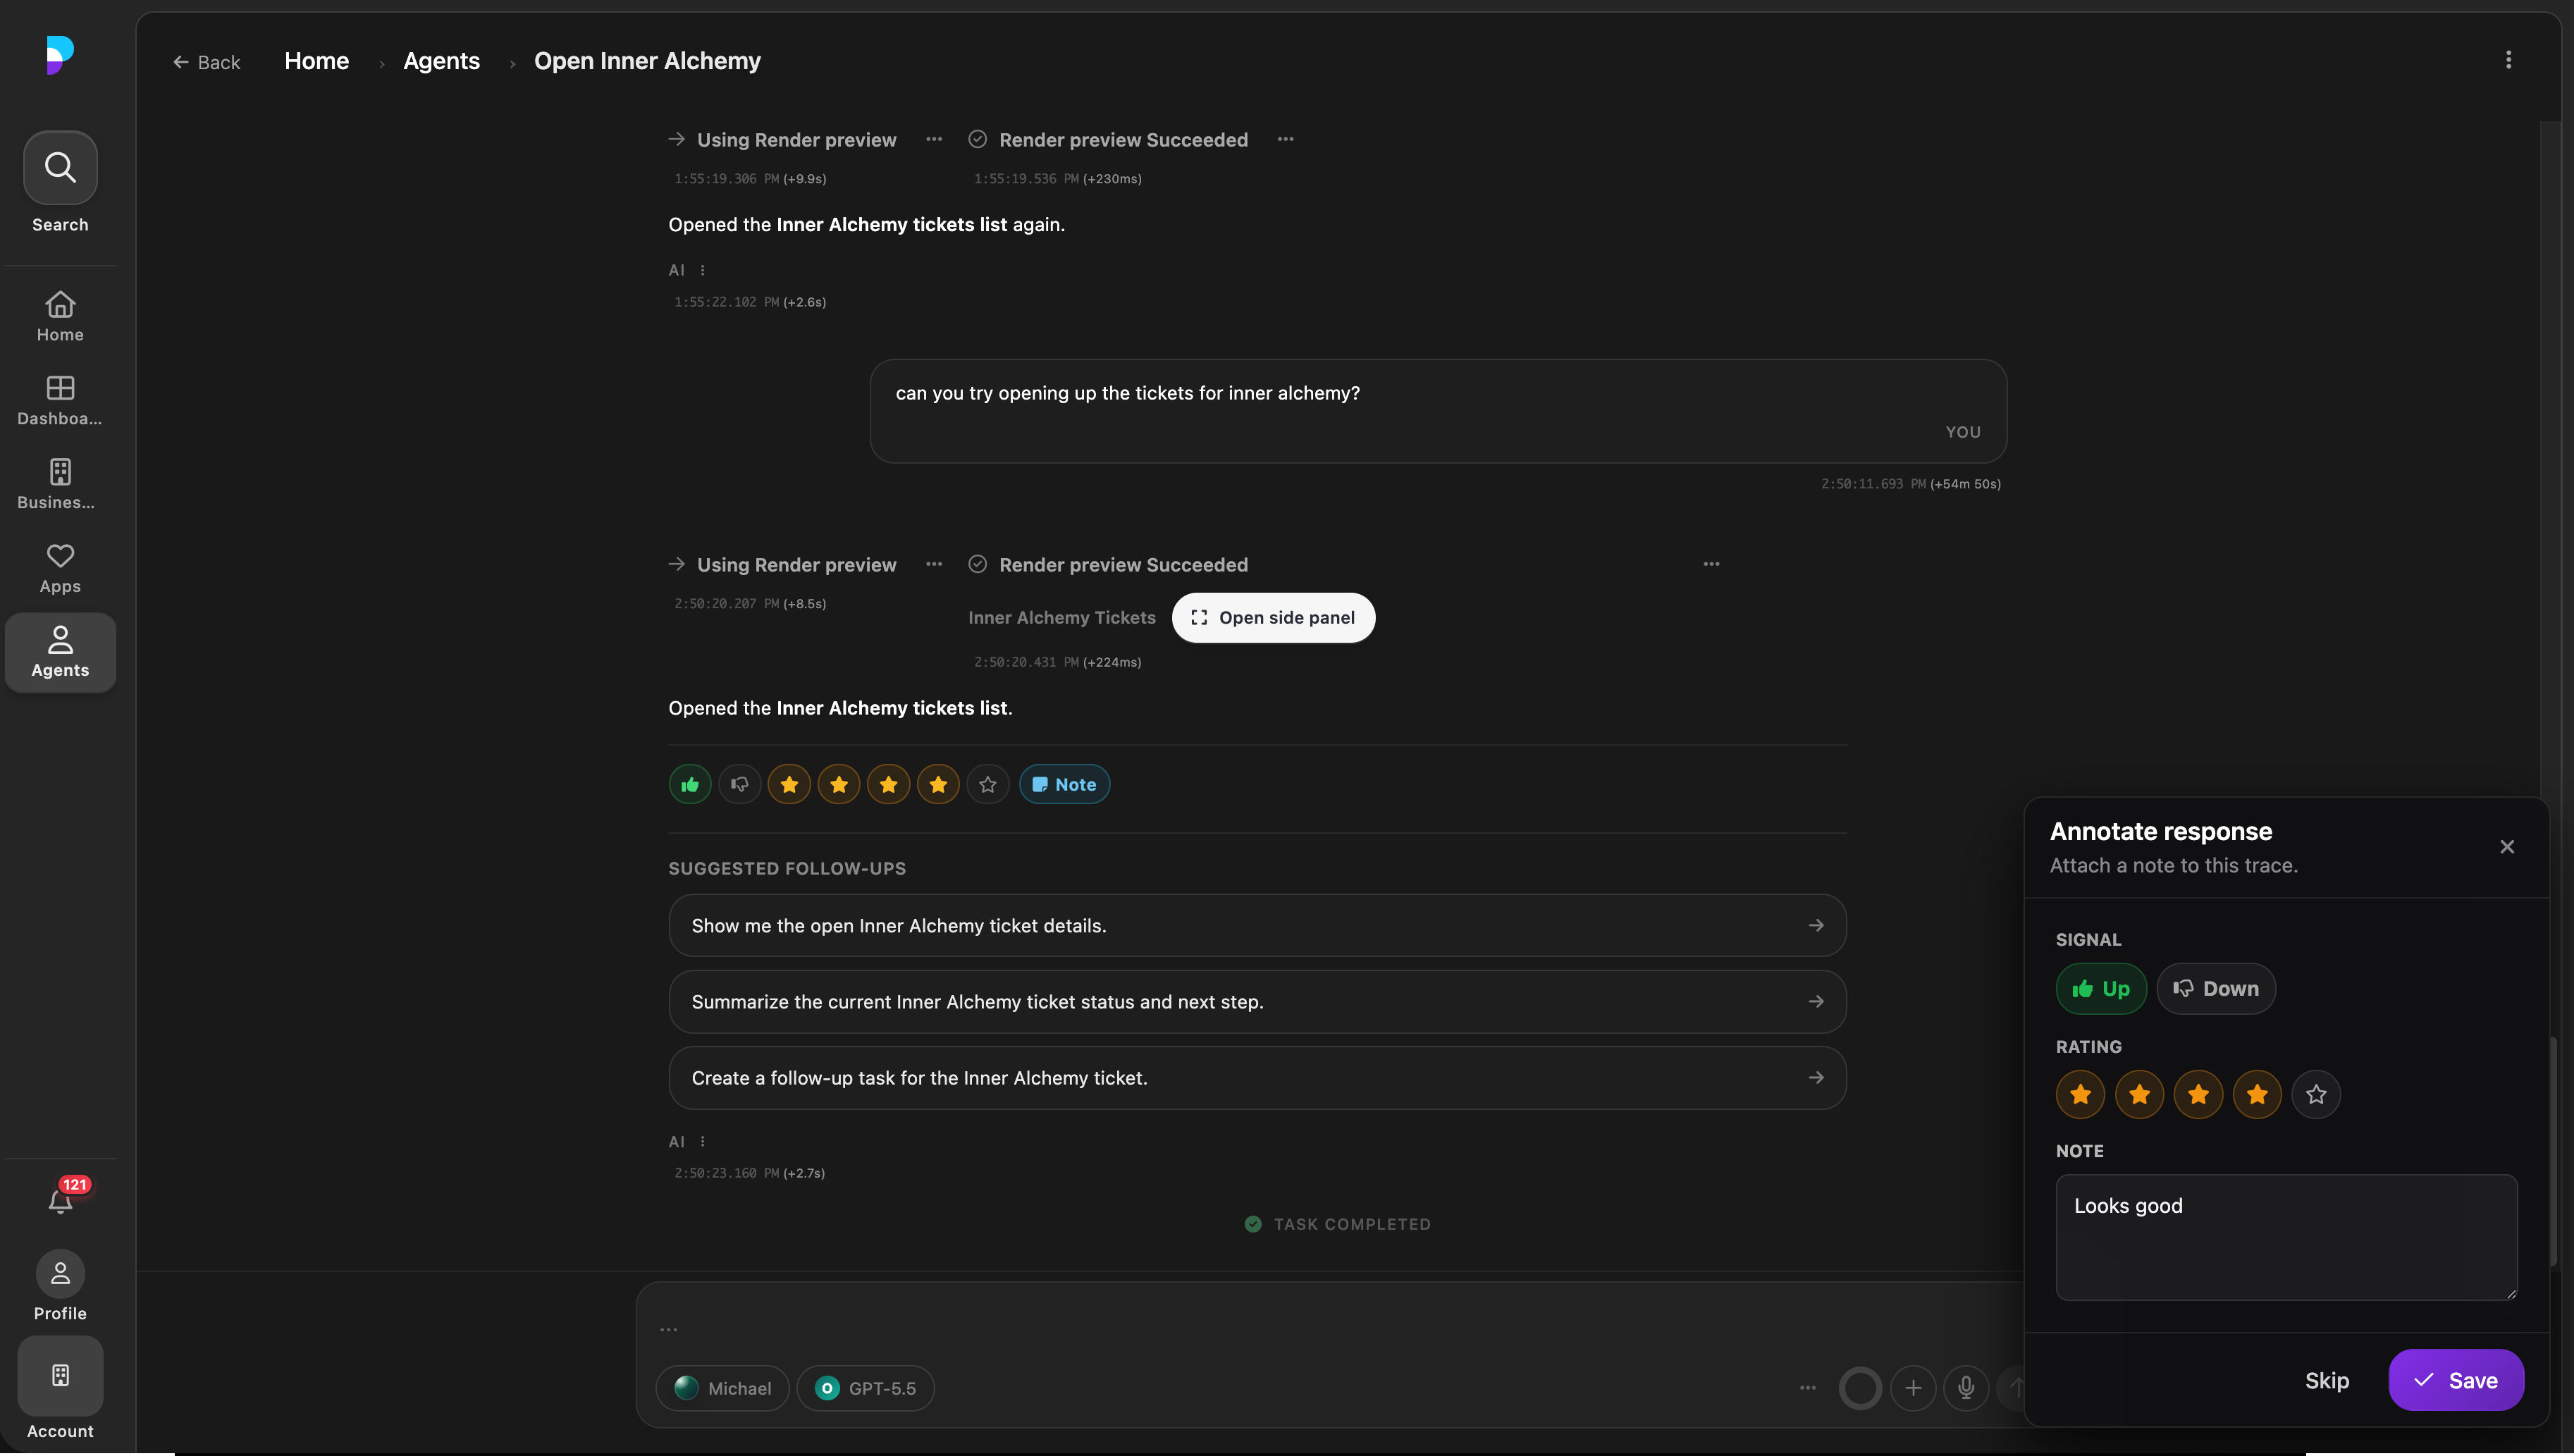Screen dimensions: 2574x1456
Task: Go Back using the back arrow
Action: click(x=207, y=62)
